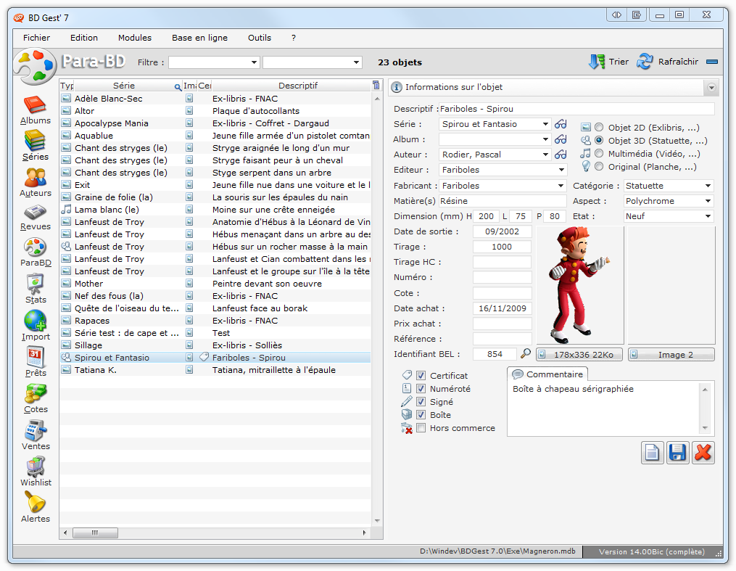The image size is (736, 571).
Task: Click the binoculars icon next to Album
Action: [x=561, y=139]
